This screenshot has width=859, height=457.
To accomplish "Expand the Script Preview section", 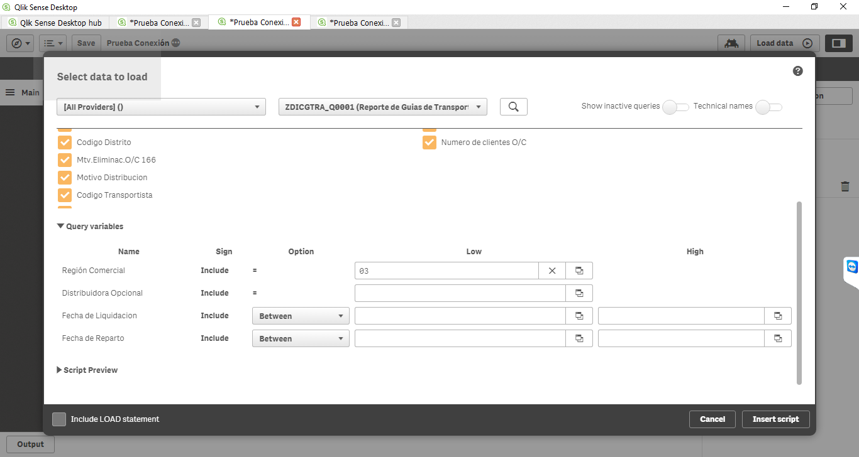I will point(87,370).
